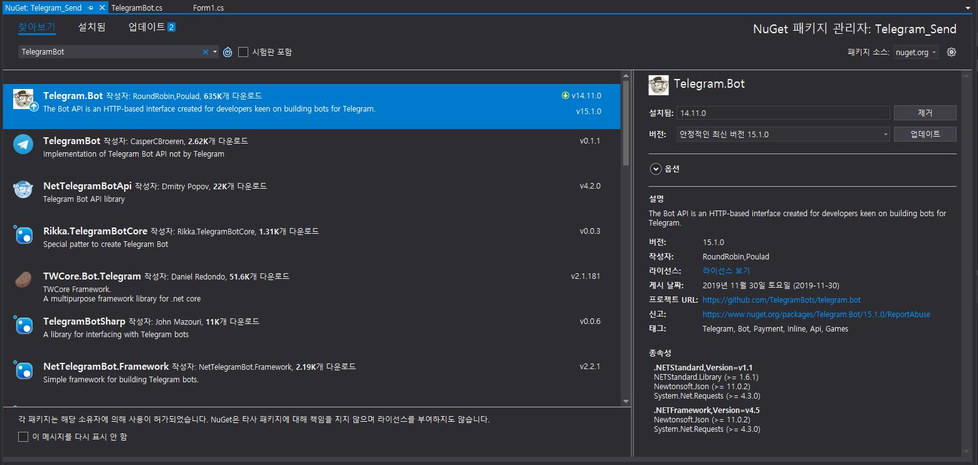The width and height of the screenshot is (978, 465).
Task: Open the ReportAbuse nuget.org link
Action: pyautogui.click(x=816, y=315)
